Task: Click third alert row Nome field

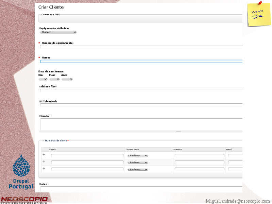Action: [x=87, y=169]
